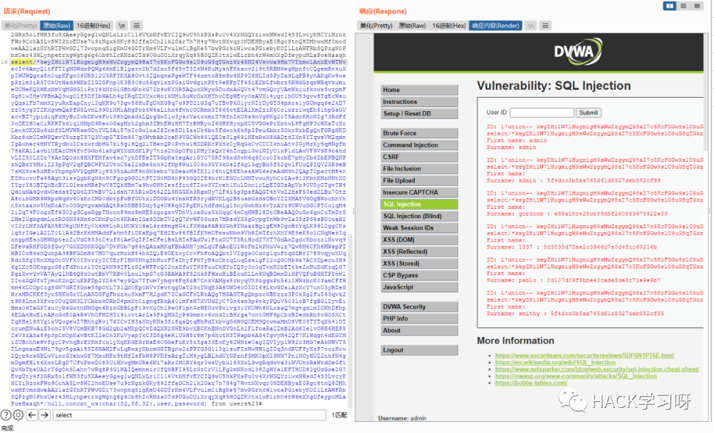Select response Raw (原始) tab
Screen dimensions: 714x433
click(412, 26)
